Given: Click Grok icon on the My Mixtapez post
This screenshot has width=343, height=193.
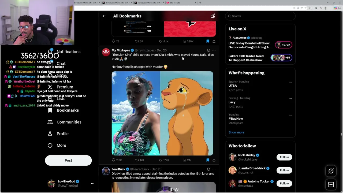Looking at the screenshot, I should [208, 50].
